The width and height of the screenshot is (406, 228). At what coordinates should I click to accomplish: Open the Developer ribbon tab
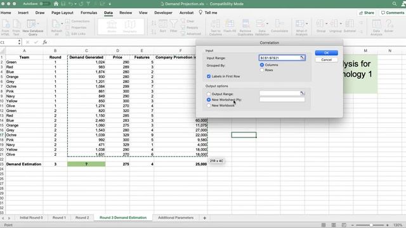point(164,13)
